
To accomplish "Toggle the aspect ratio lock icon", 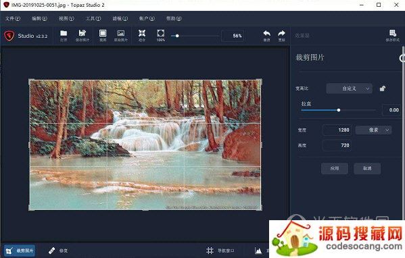I will point(383,88).
